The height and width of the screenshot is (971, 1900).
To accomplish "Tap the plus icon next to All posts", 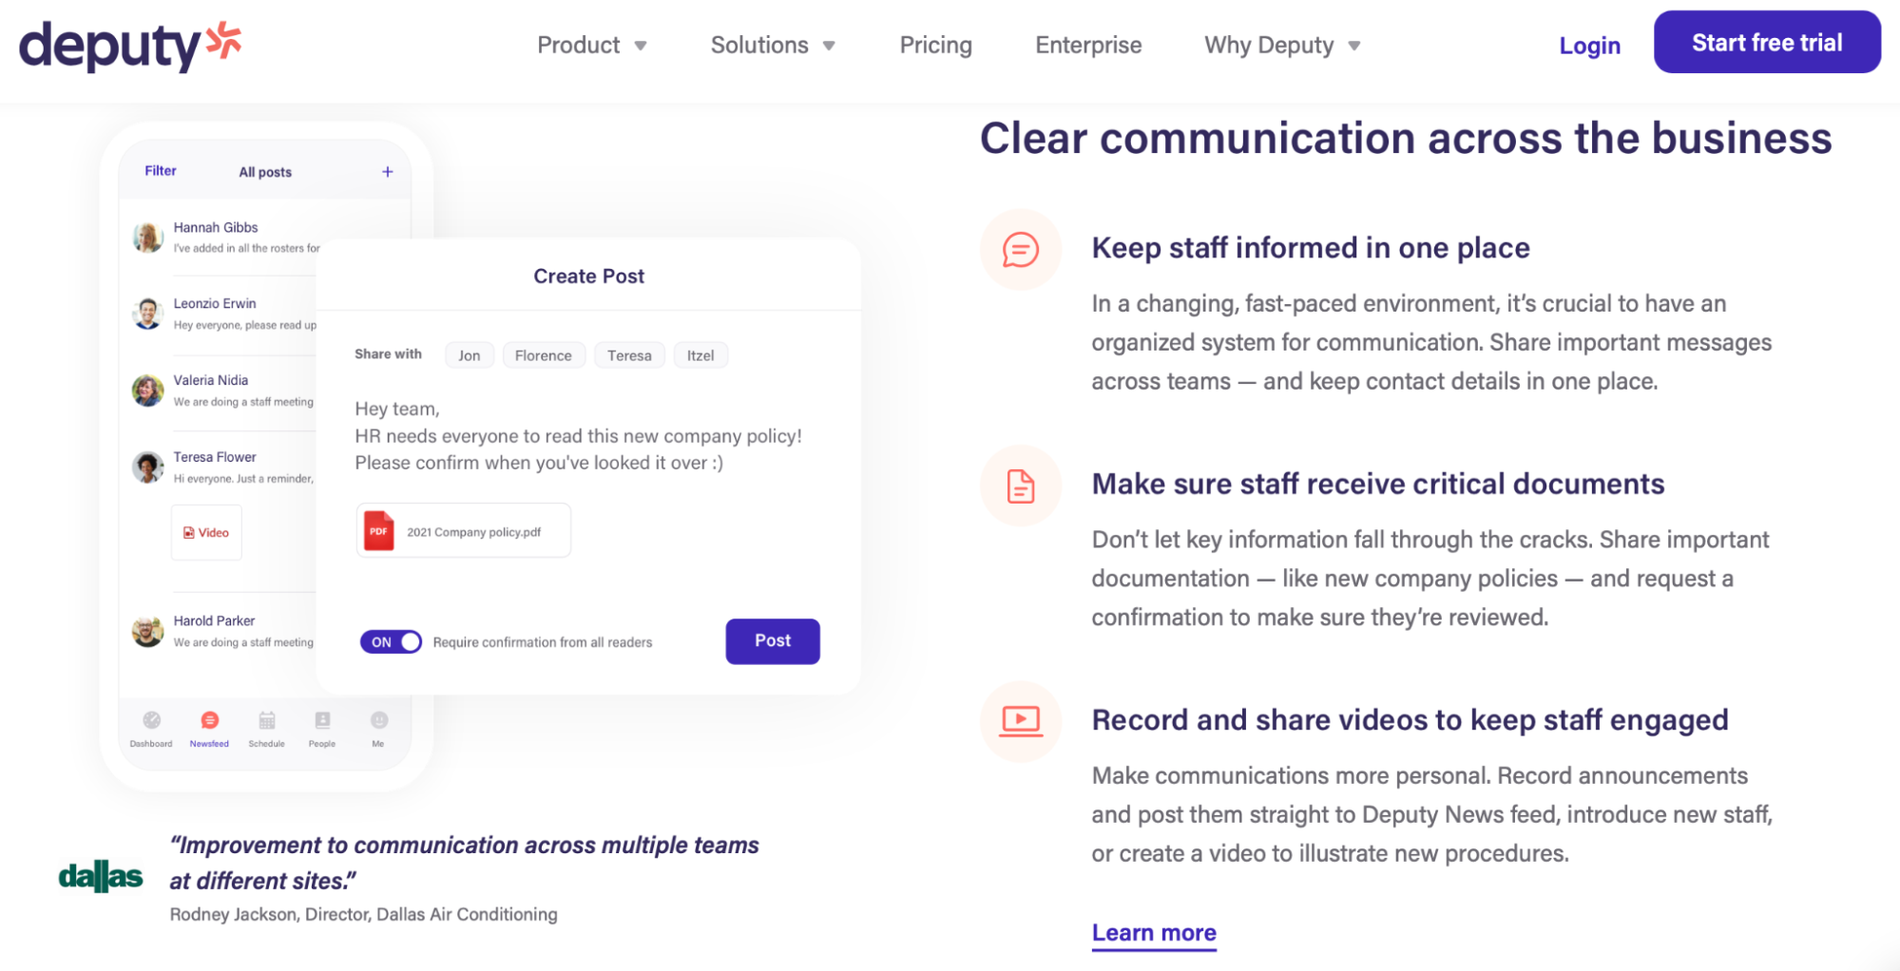I will 387,172.
